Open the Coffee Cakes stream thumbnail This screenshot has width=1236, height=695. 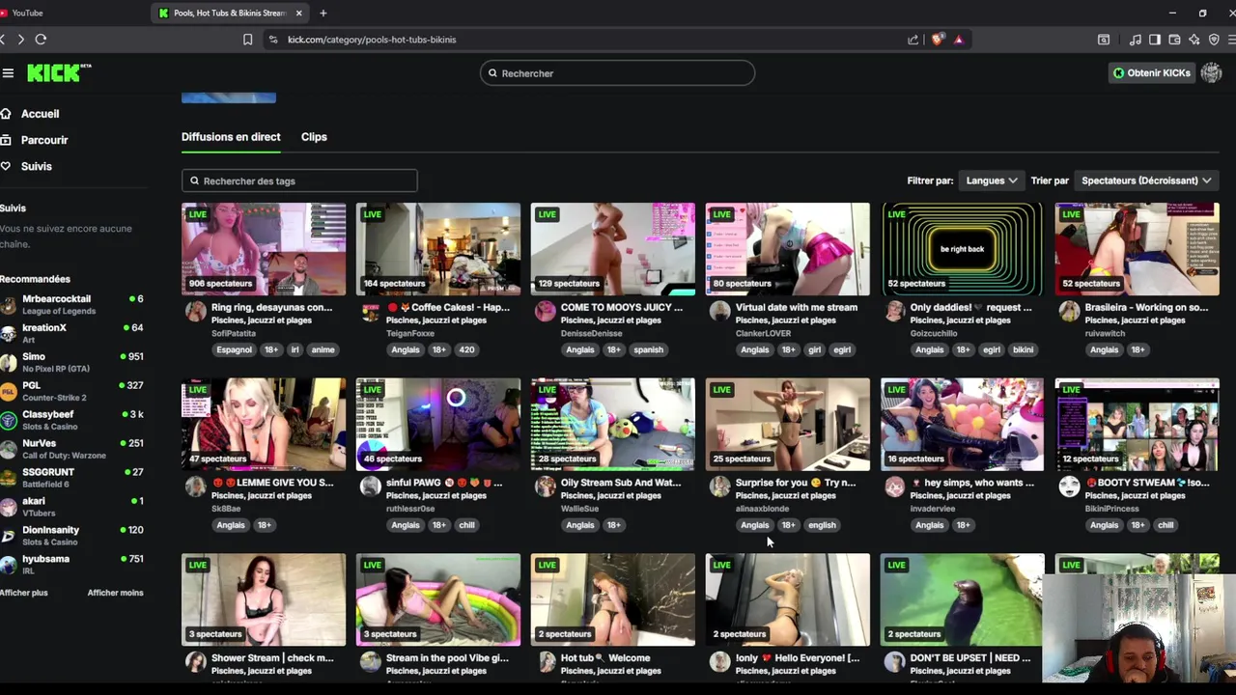point(438,249)
